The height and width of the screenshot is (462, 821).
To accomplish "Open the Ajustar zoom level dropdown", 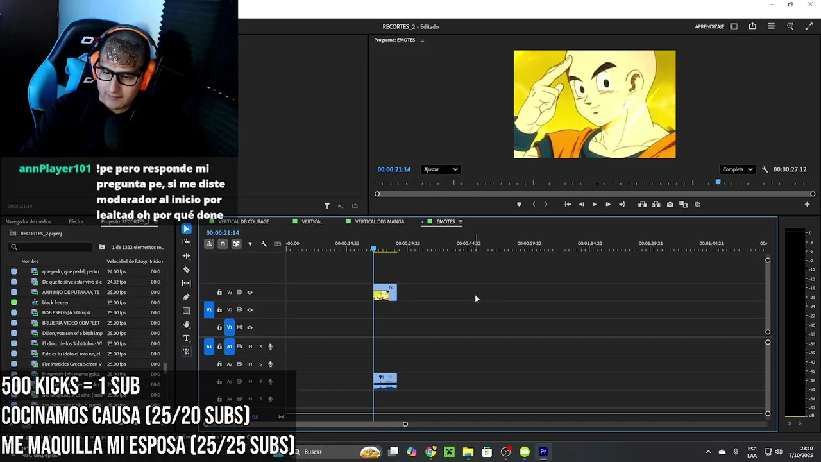I will [x=441, y=169].
